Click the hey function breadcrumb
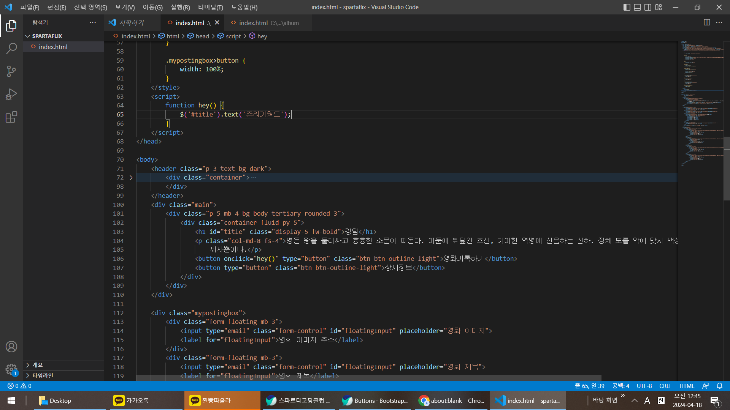 (258, 36)
